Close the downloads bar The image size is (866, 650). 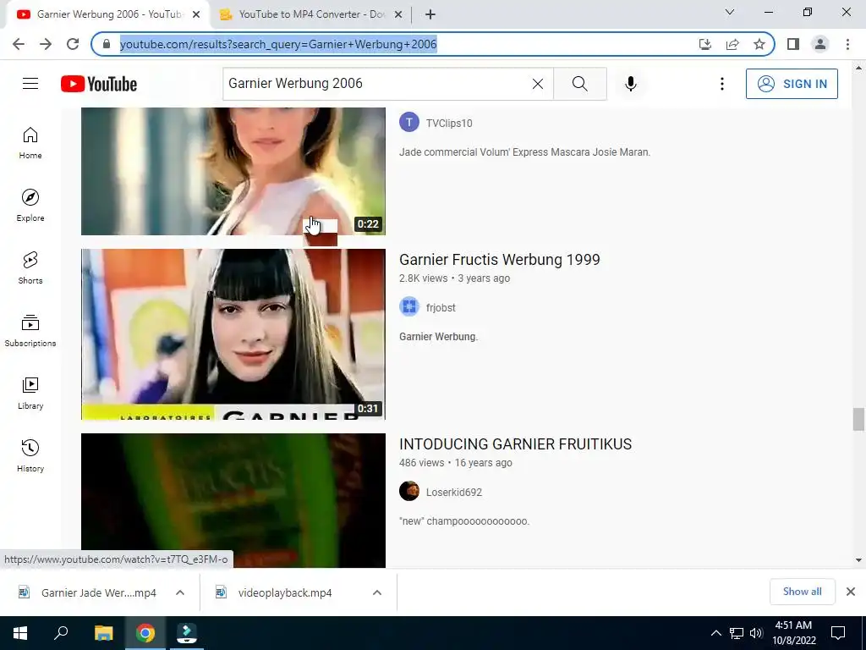point(851,592)
